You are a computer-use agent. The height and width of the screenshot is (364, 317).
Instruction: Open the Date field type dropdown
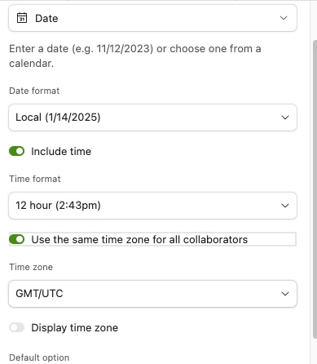coord(152,18)
